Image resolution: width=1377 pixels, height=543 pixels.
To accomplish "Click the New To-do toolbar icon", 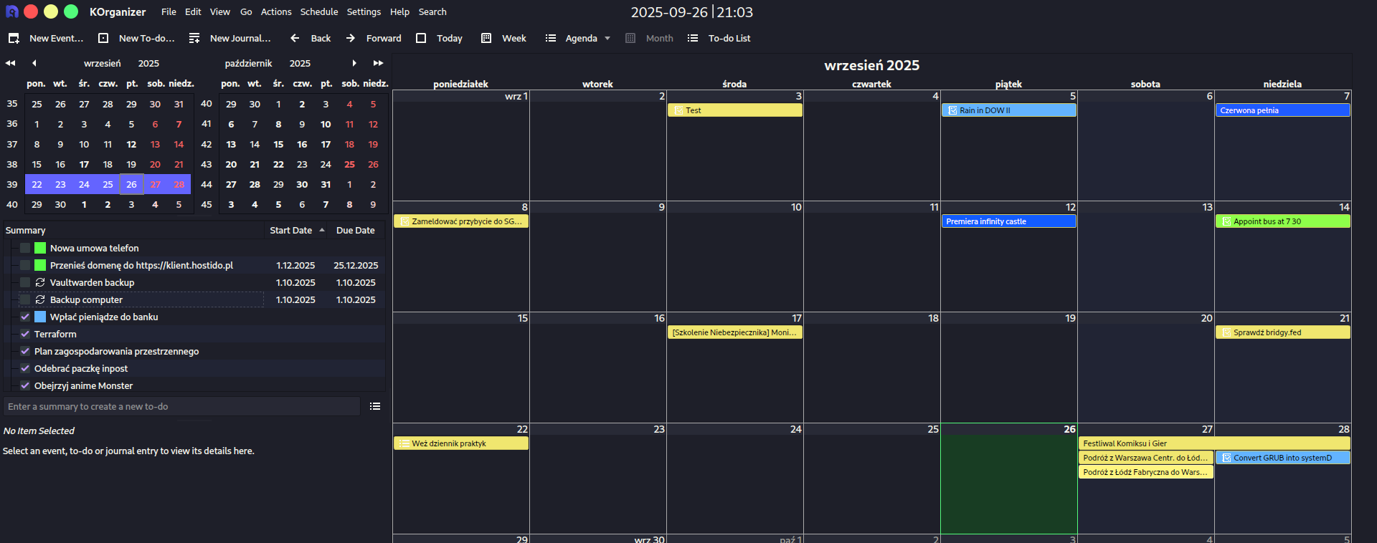I will [103, 39].
